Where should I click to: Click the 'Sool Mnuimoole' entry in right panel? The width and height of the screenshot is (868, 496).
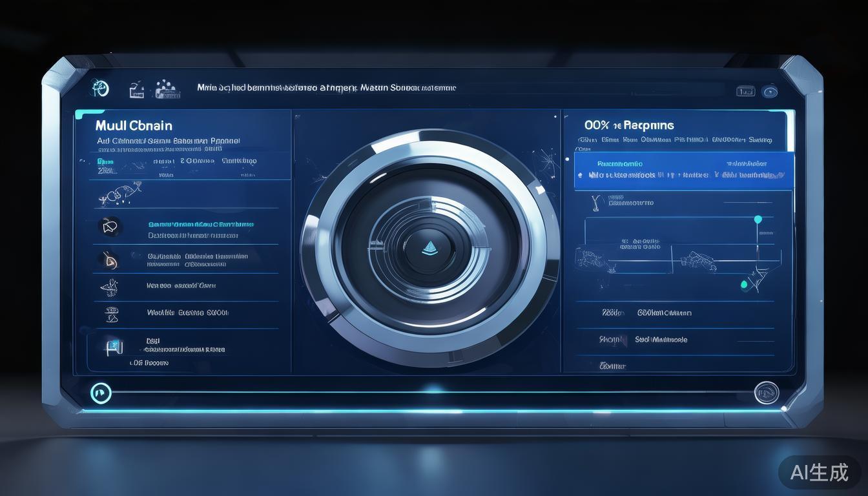tap(660, 340)
